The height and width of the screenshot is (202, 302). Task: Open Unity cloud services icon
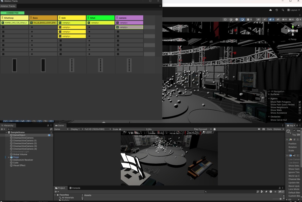click(270, 10)
